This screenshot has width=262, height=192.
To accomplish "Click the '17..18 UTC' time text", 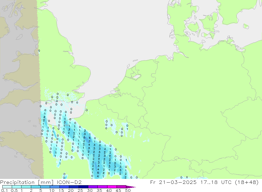I will (216, 182).
